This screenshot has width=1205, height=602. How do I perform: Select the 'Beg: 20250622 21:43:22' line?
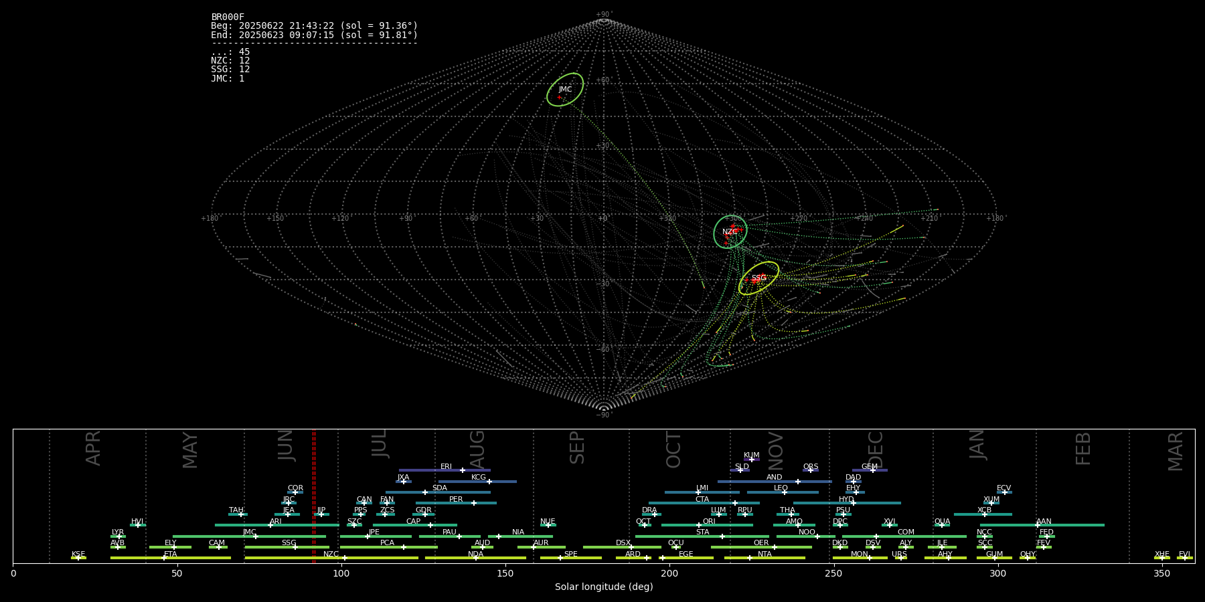coord(314,26)
